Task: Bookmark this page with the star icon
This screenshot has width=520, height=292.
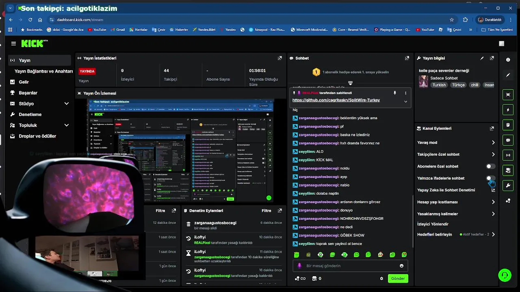Action: tap(452, 19)
